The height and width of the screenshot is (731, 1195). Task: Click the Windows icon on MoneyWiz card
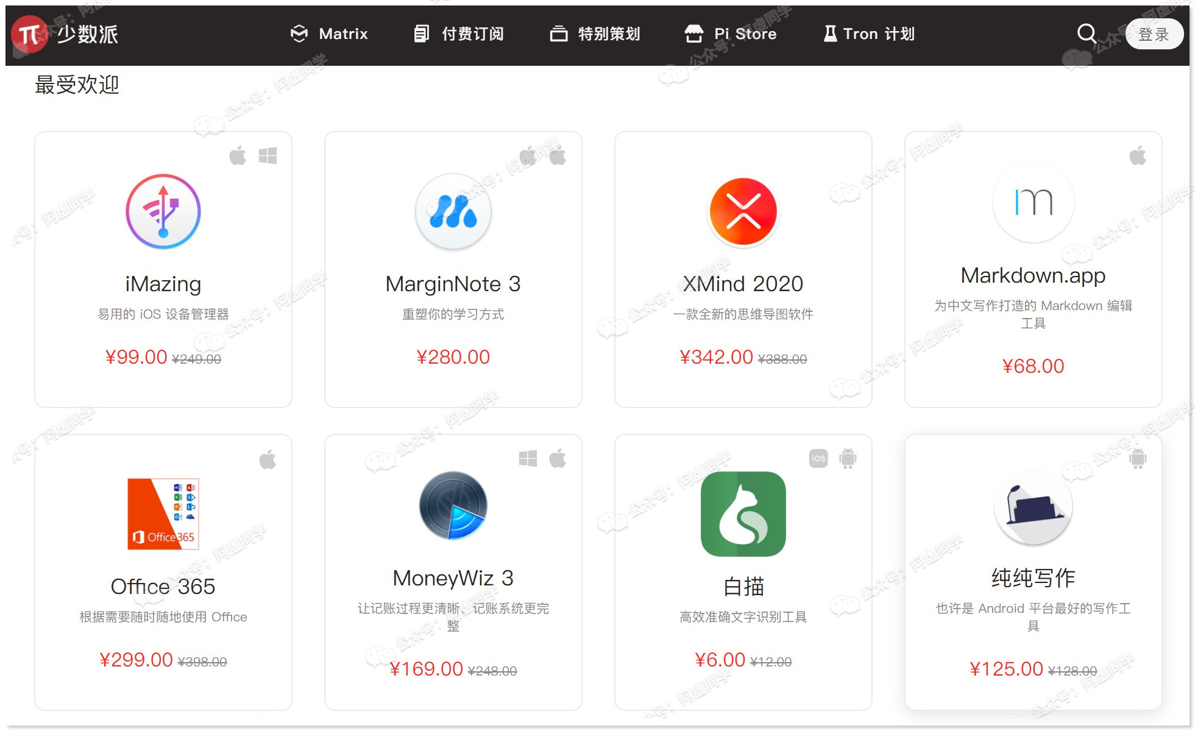(528, 458)
